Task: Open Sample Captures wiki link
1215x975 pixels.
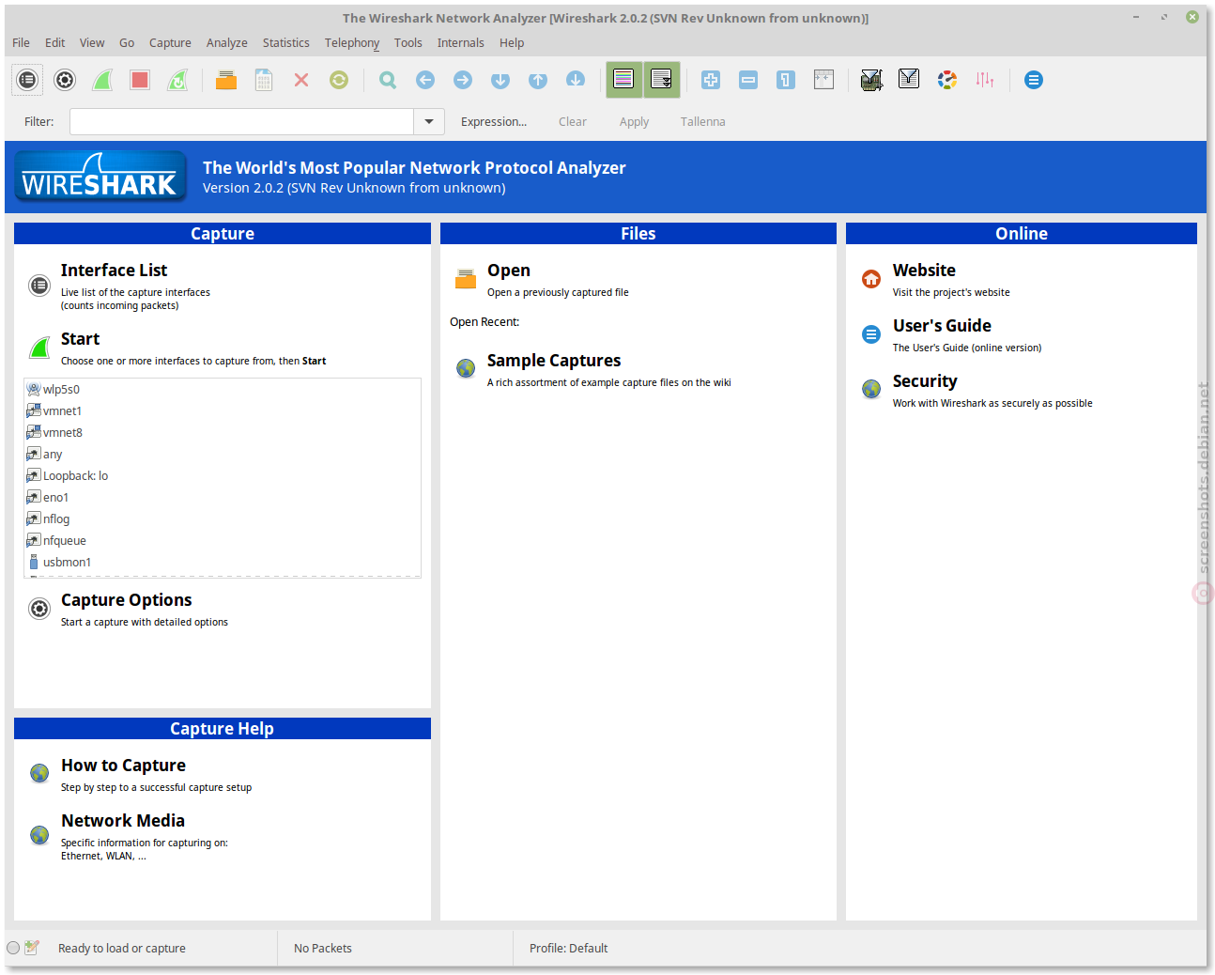Action: [554, 361]
